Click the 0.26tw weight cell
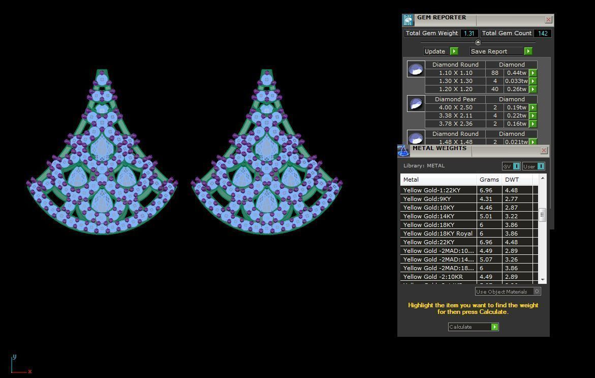Viewport: 595px width, 378px height. coord(516,89)
